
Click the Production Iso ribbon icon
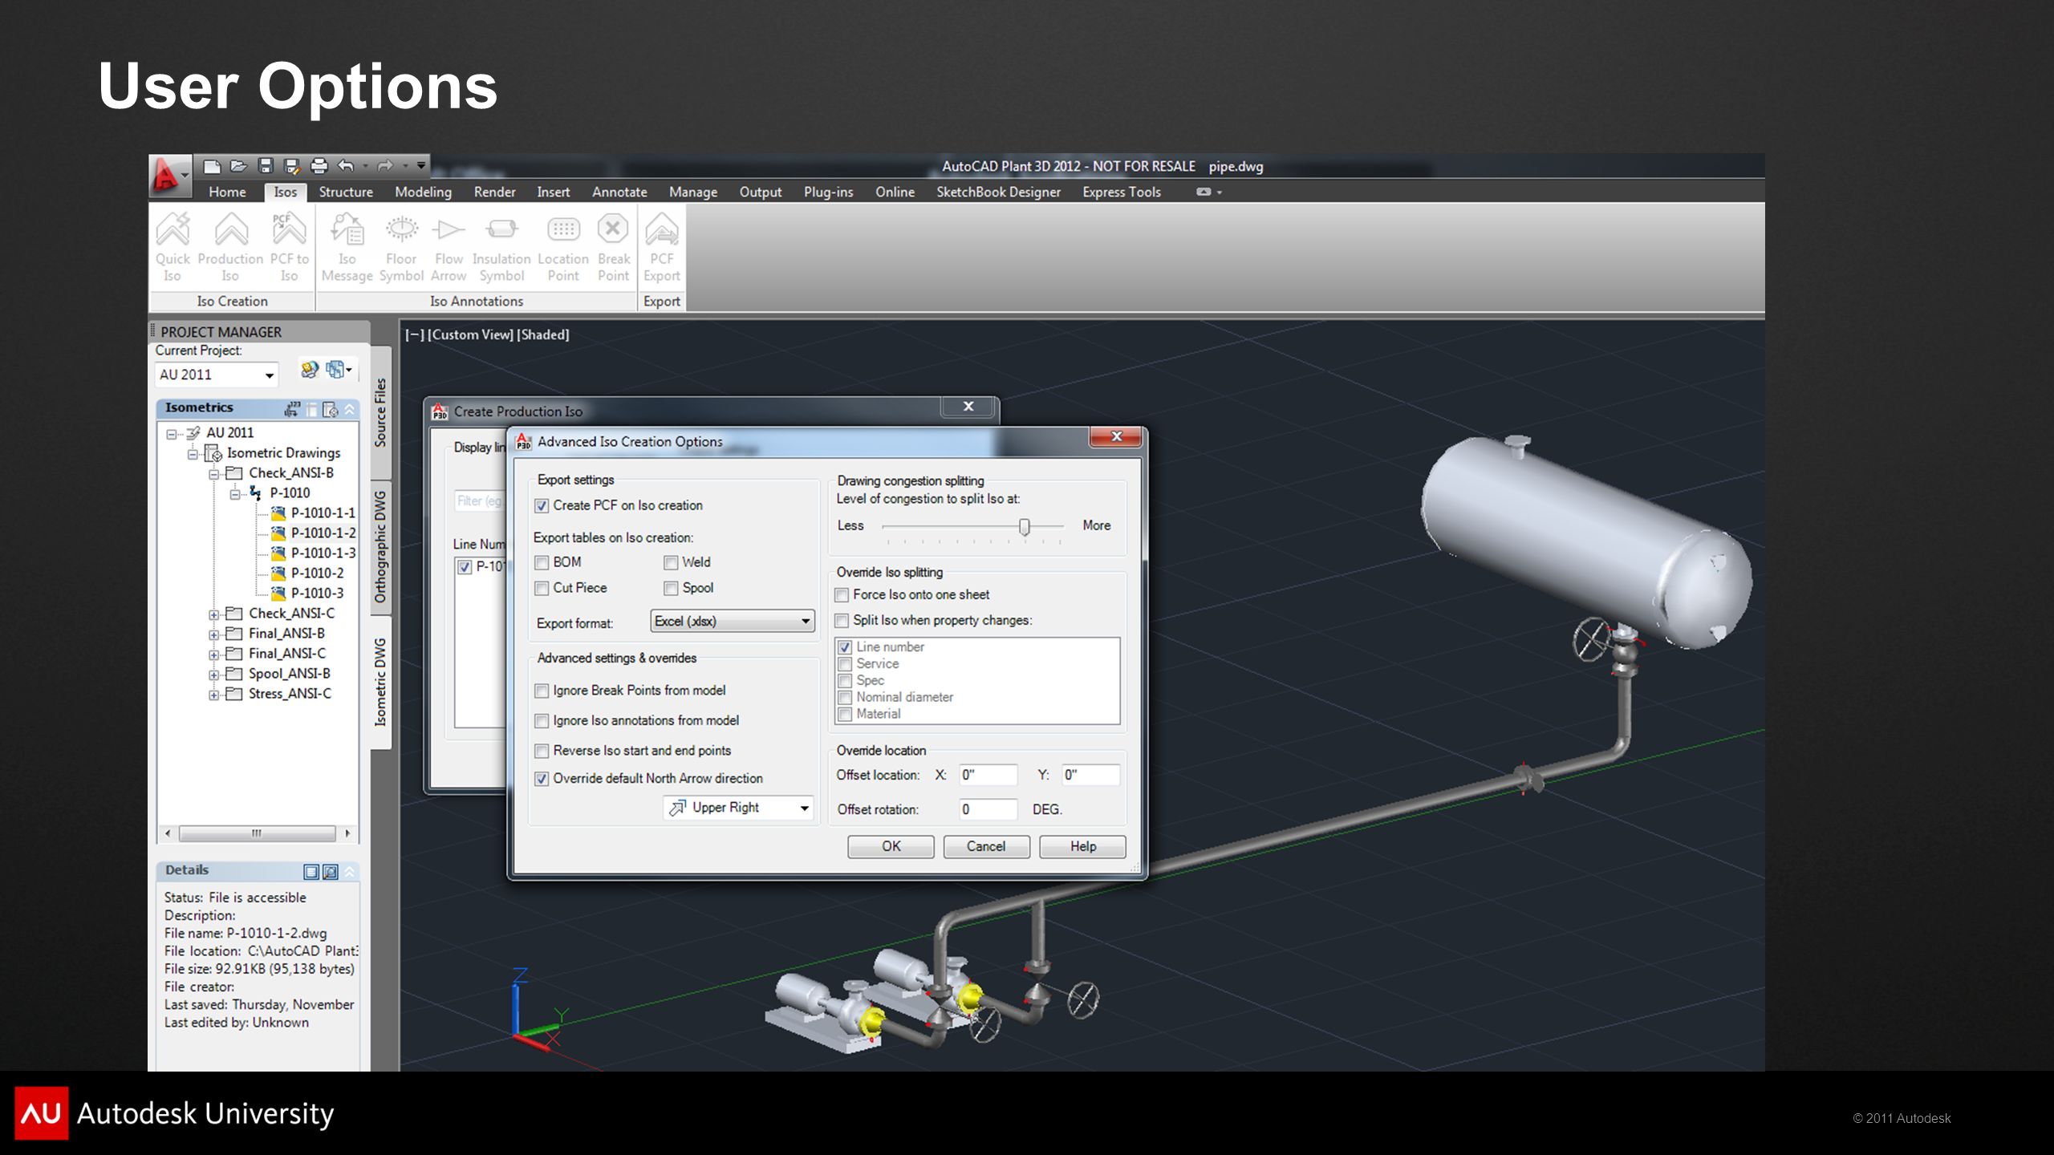(230, 245)
